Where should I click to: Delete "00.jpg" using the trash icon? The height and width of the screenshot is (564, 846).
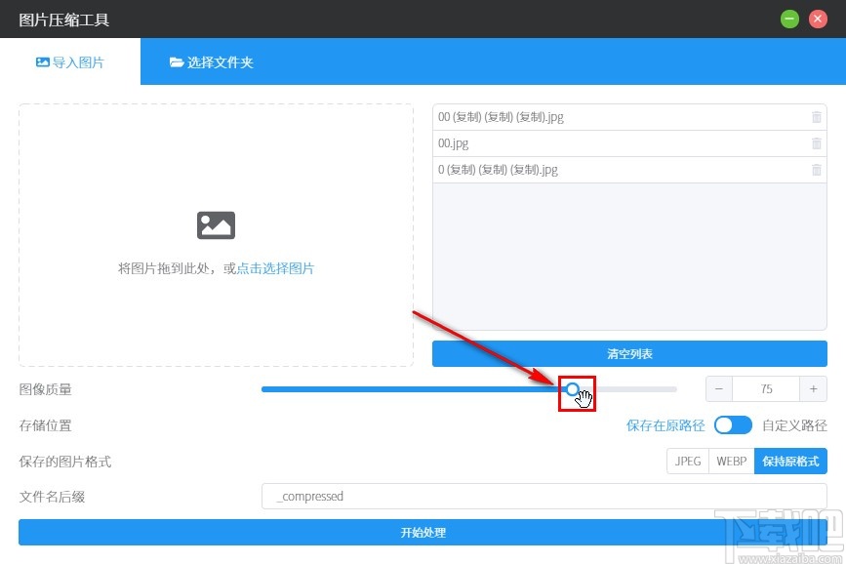(x=818, y=142)
